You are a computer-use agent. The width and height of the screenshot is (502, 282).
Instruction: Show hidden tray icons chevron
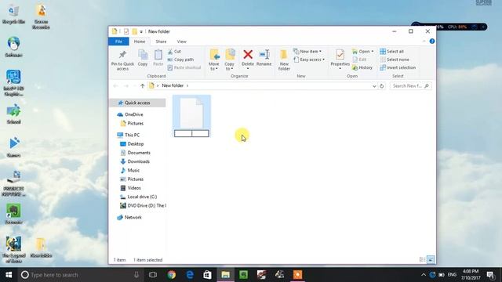(424, 275)
